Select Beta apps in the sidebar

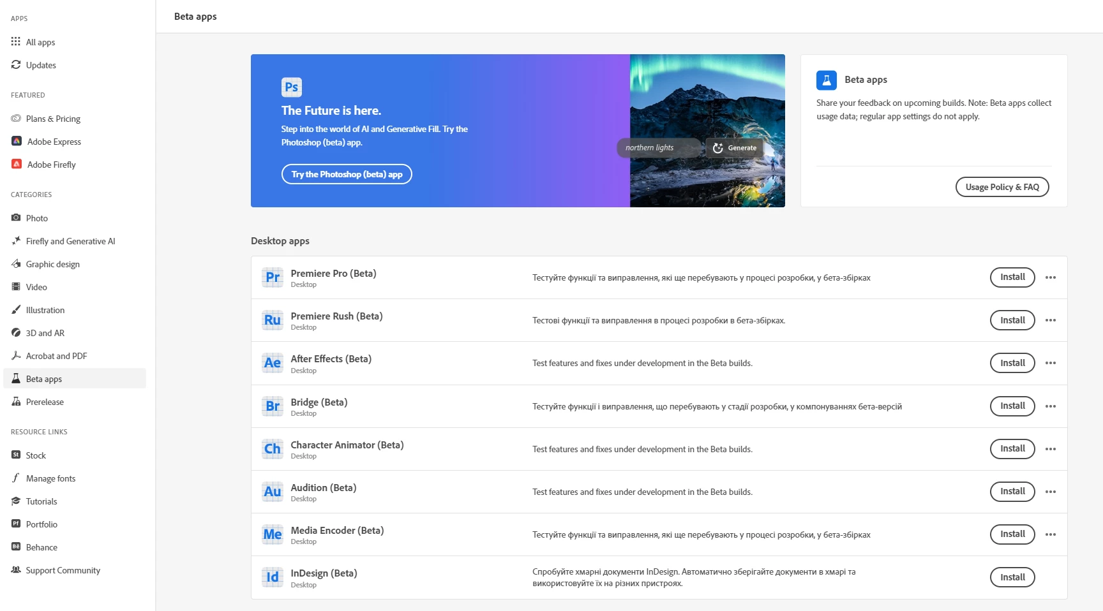click(75, 378)
